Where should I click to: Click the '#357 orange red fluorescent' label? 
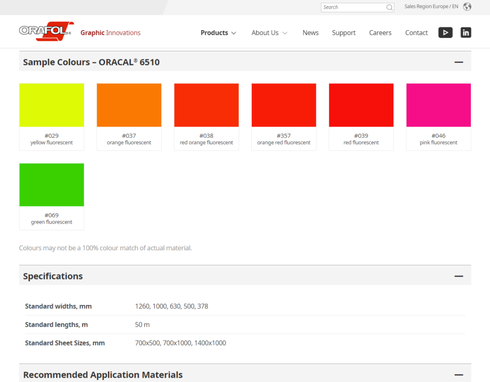click(x=284, y=139)
